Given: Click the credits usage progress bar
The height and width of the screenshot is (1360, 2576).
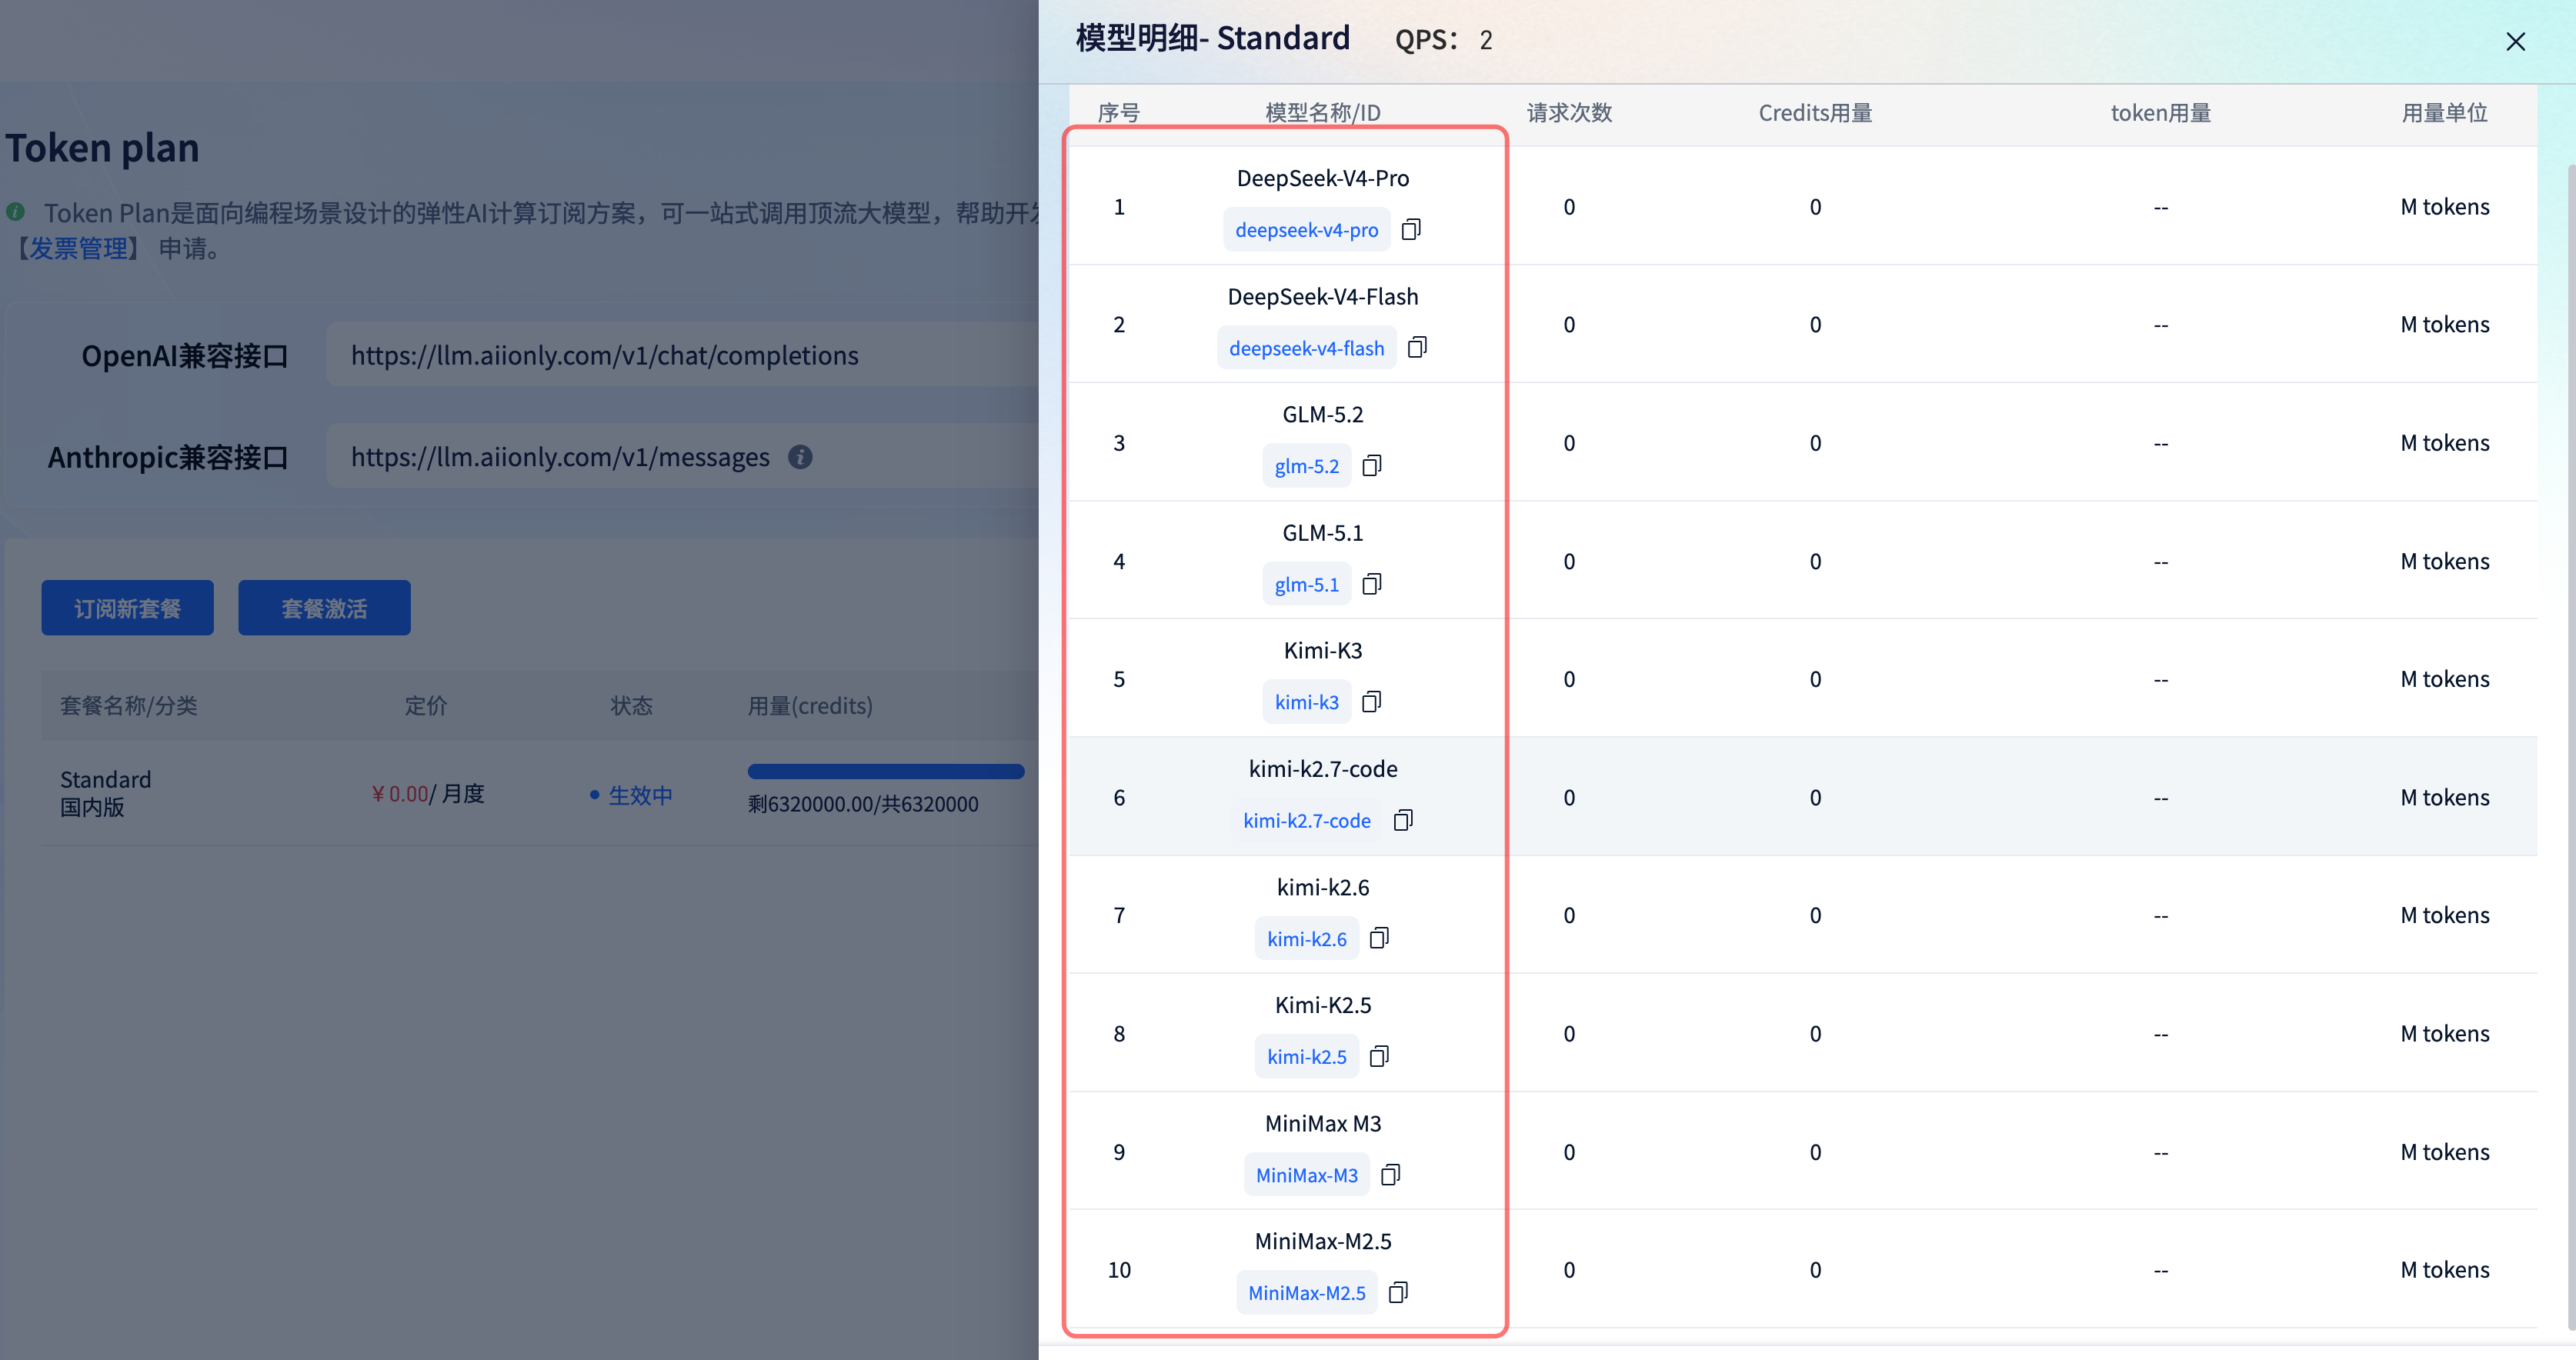Looking at the screenshot, I should pos(886,771).
